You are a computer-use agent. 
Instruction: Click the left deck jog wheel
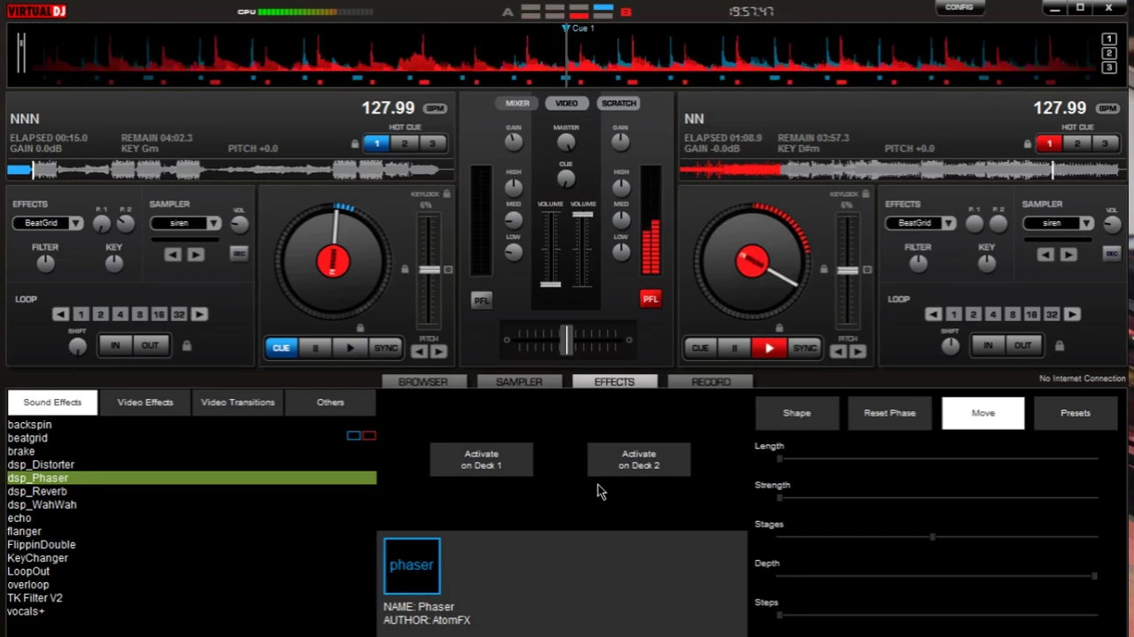[333, 260]
